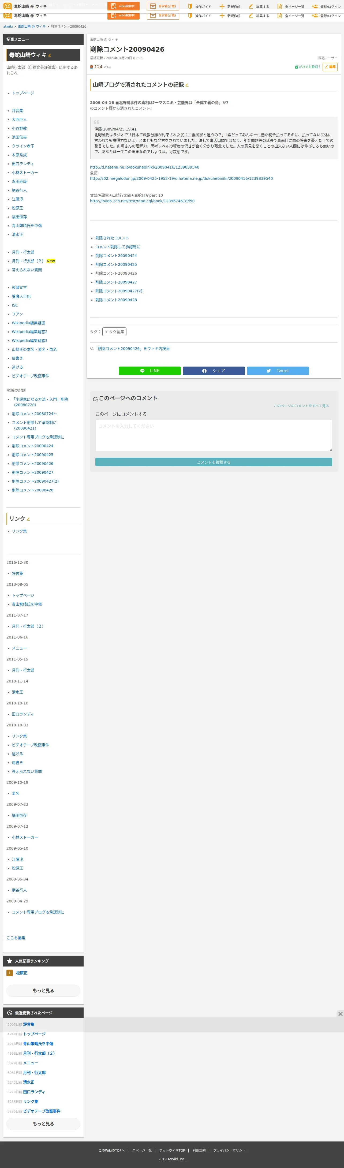Open 永田寿康 in the sidebar menu
This screenshot has height=1168, width=344.
point(19,181)
